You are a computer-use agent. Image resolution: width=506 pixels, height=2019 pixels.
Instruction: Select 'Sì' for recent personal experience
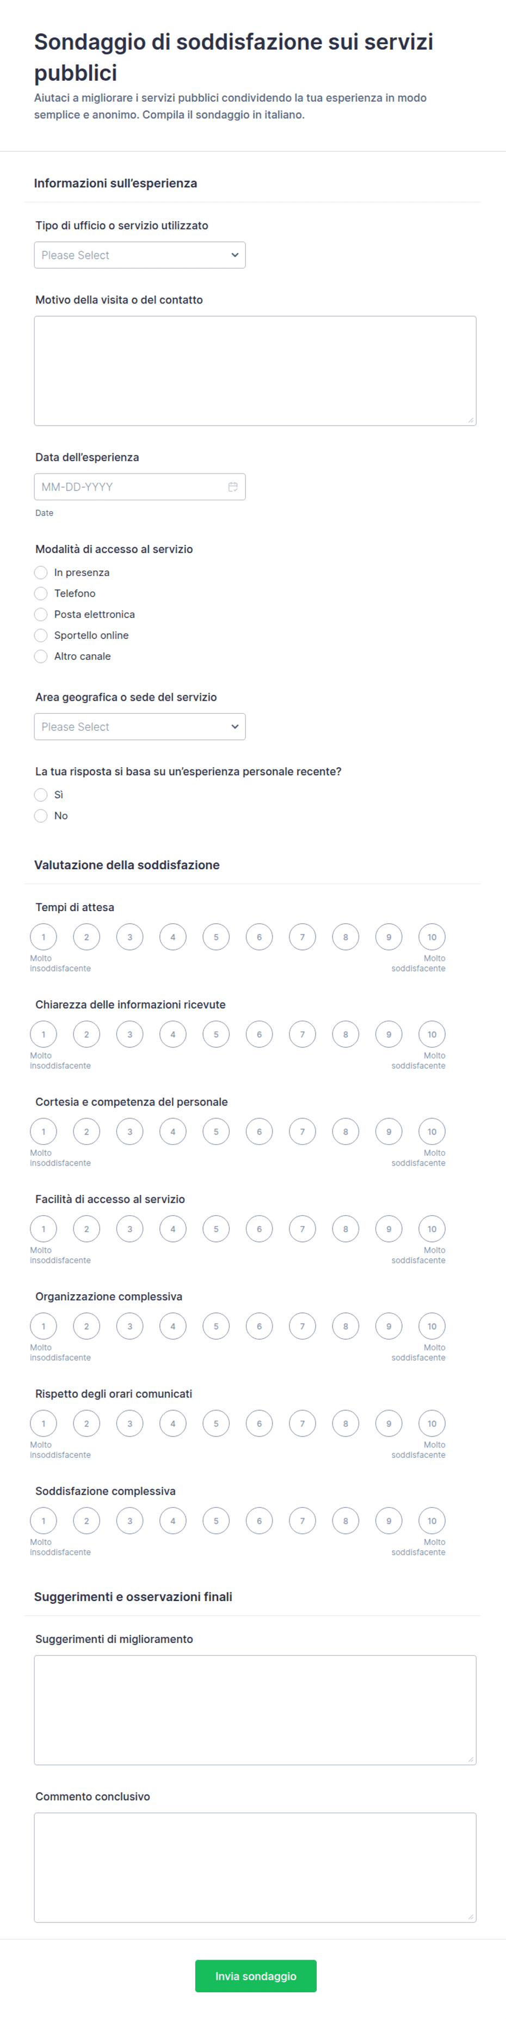(41, 795)
